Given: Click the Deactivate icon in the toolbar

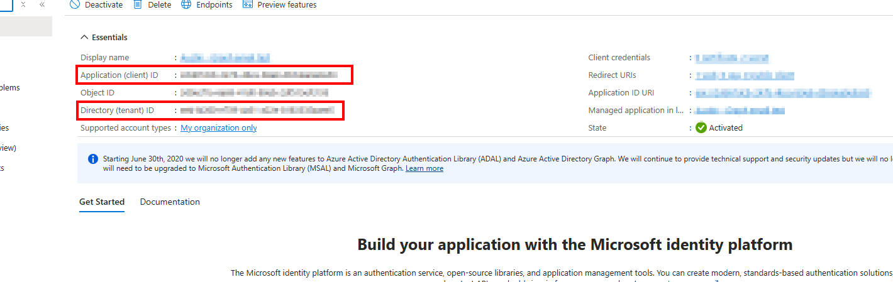Looking at the screenshot, I should [75, 5].
